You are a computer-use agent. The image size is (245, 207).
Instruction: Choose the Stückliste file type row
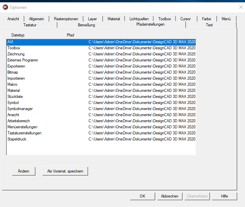[15, 97]
